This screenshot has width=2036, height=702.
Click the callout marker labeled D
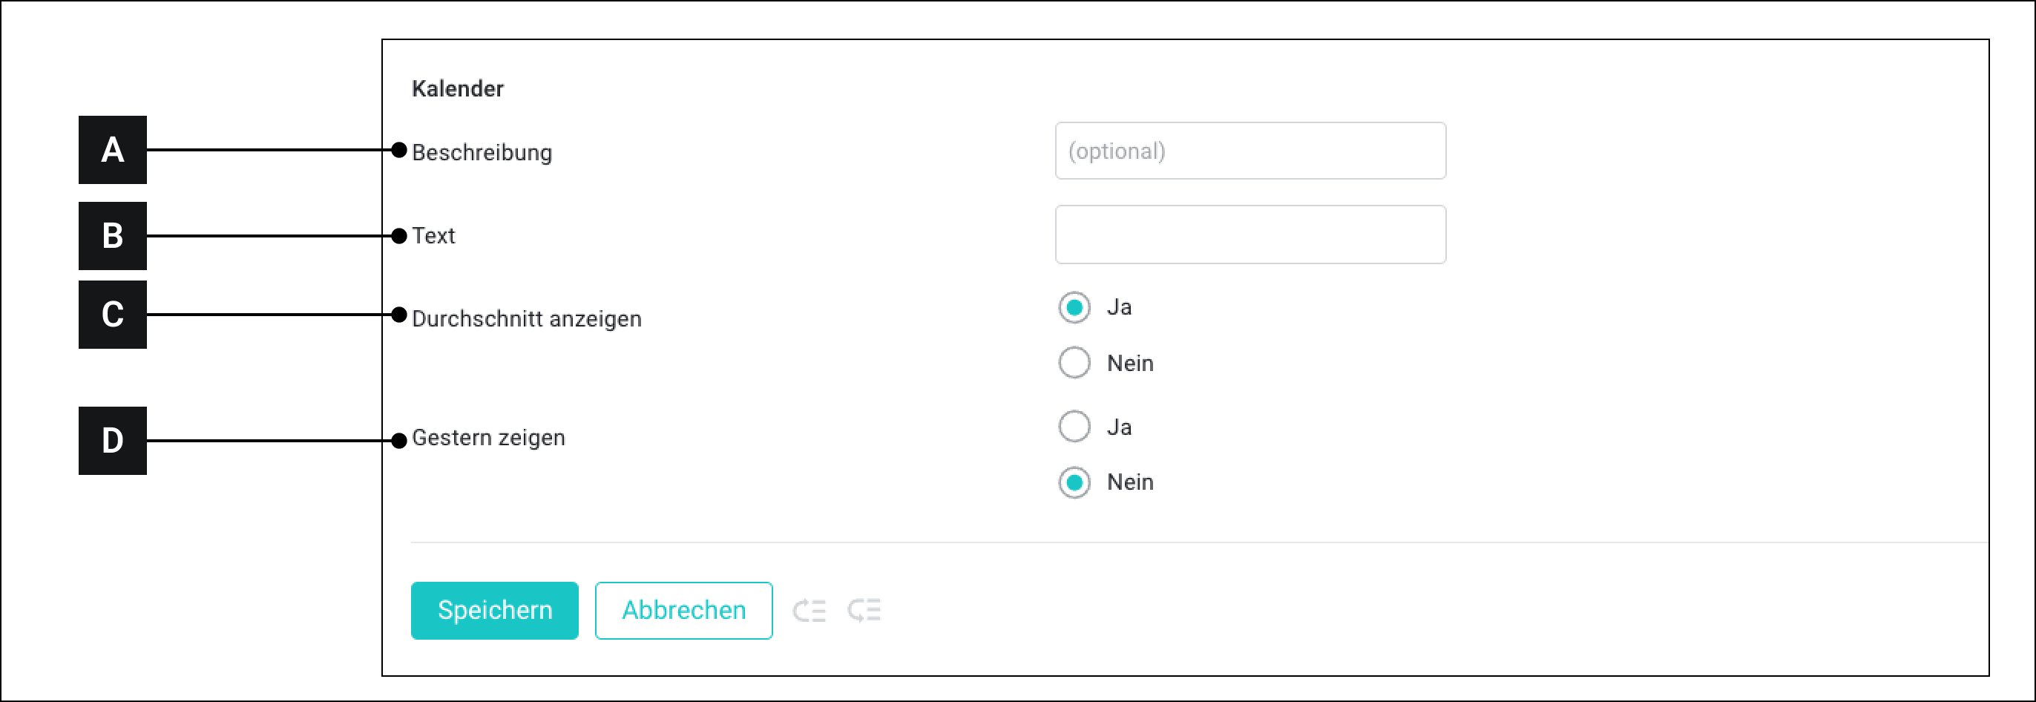pyautogui.click(x=112, y=440)
